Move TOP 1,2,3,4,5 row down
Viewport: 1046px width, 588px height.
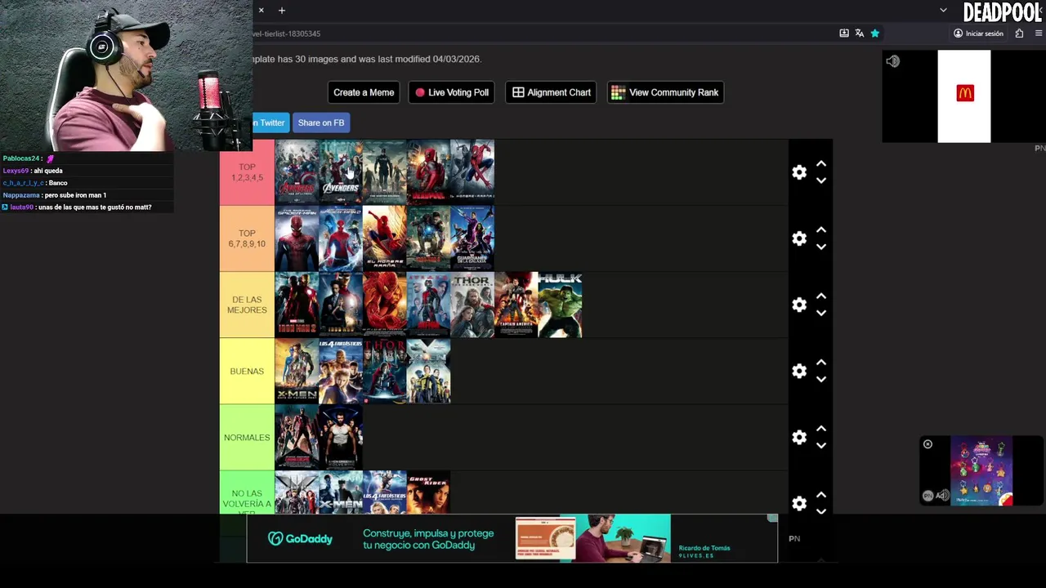click(x=821, y=180)
